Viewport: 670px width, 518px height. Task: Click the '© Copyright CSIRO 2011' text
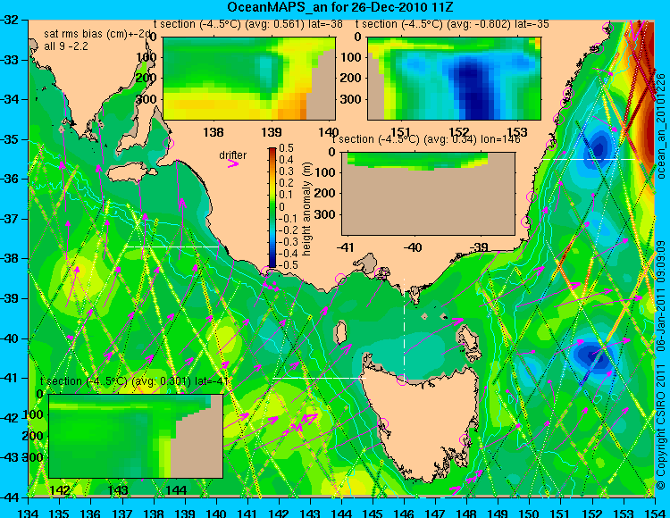661,422
